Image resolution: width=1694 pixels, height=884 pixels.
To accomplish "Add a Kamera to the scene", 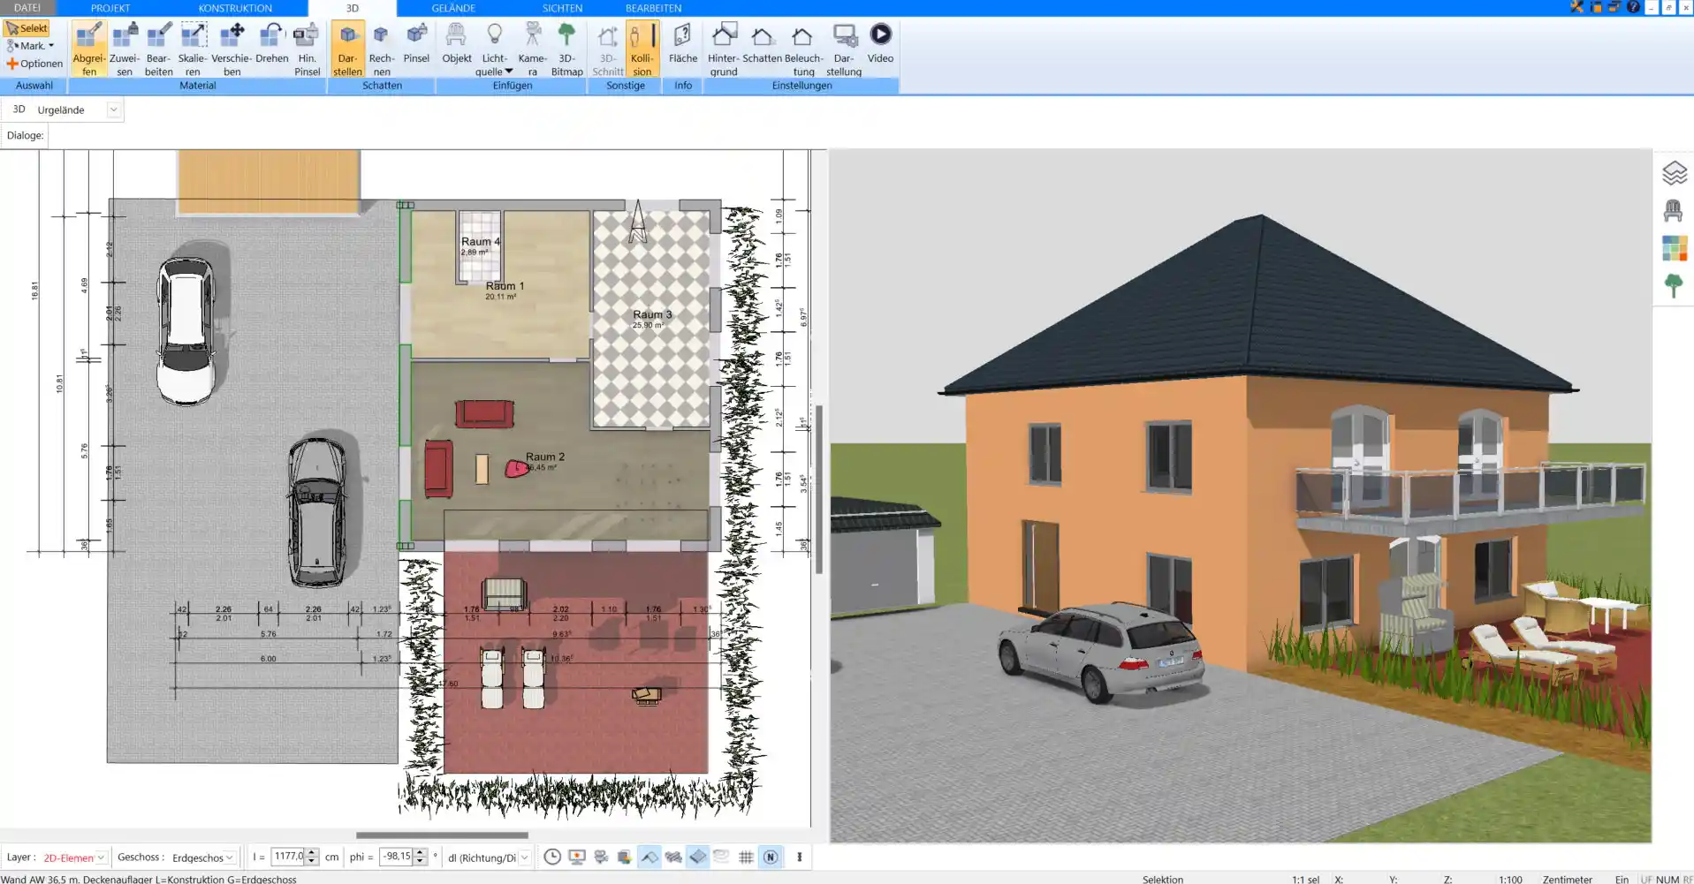I will [x=532, y=49].
